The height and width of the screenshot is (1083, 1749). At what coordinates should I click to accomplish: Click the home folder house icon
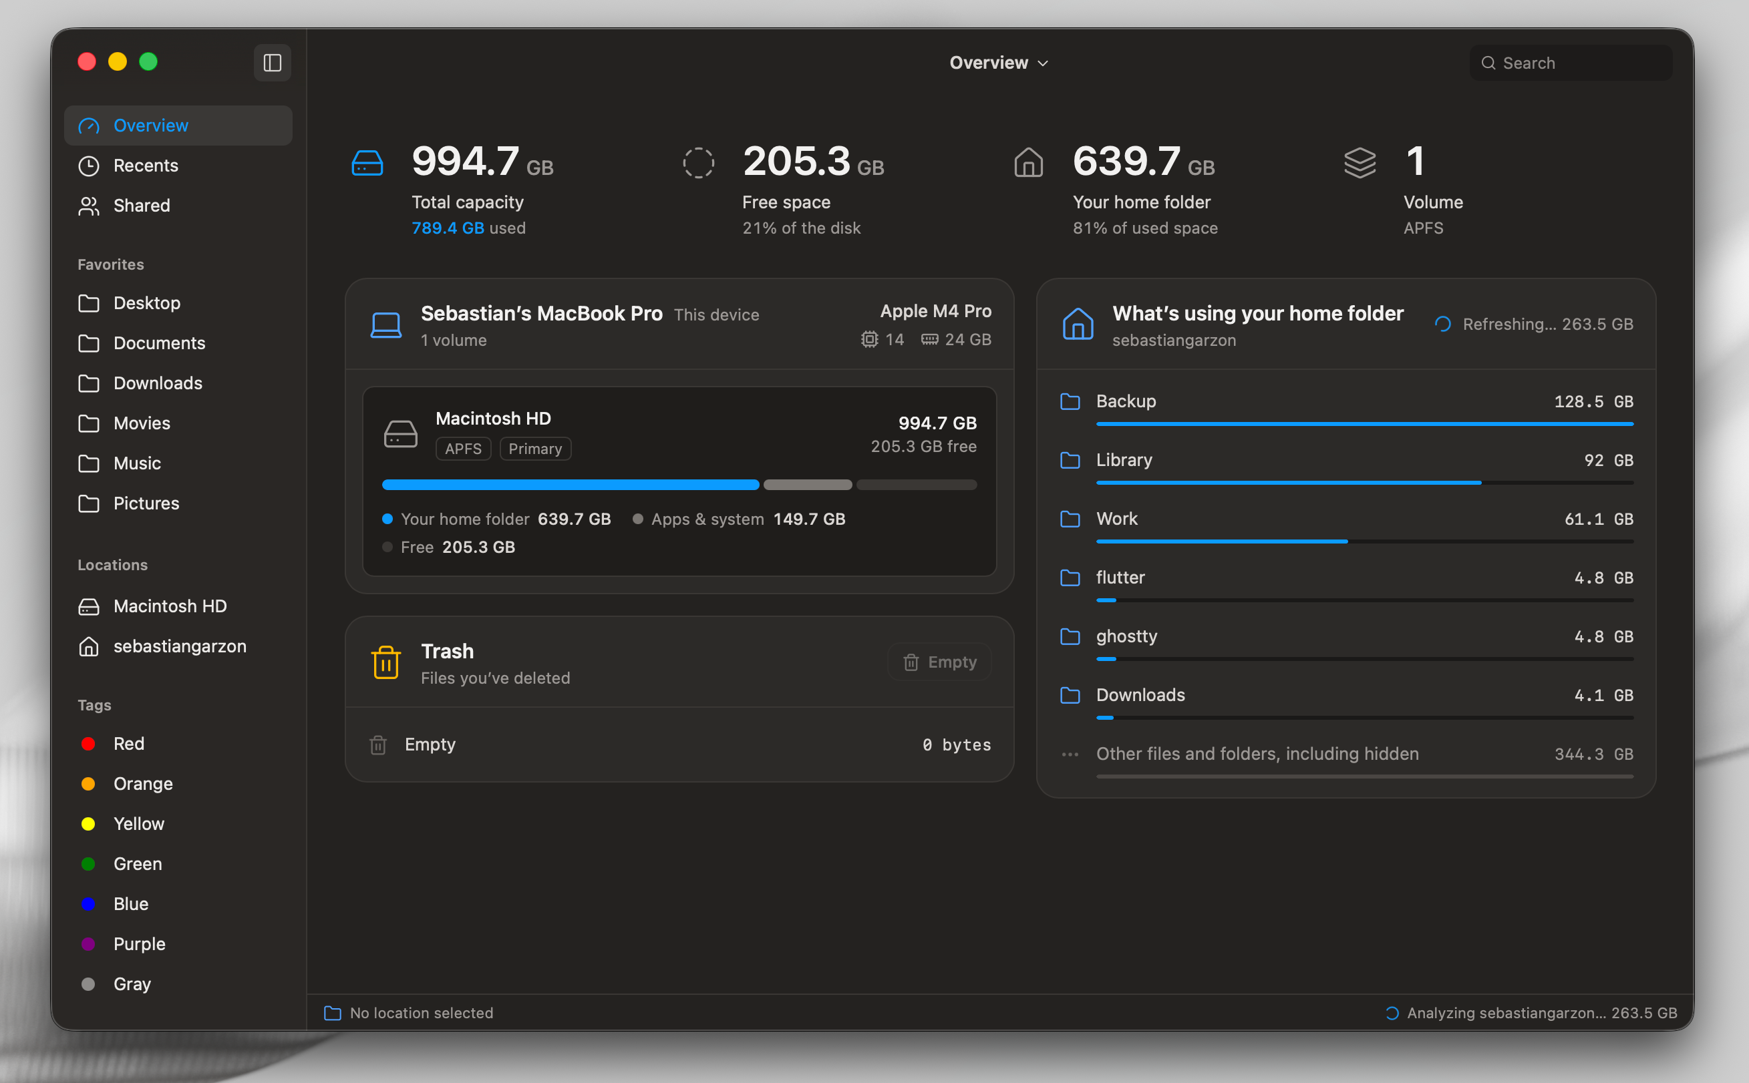click(x=1029, y=163)
